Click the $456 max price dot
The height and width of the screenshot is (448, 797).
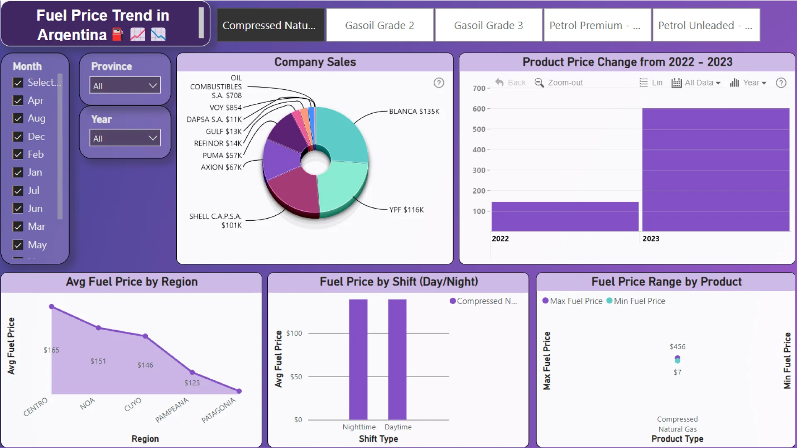click(x=677, y=358)
